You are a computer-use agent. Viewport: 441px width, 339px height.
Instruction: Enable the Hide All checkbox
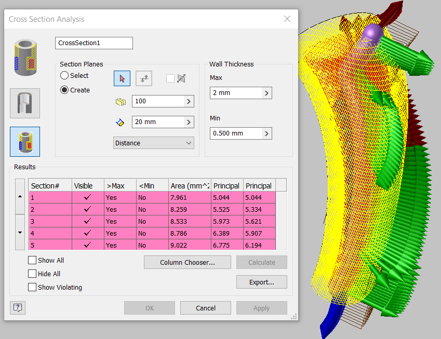32,274
